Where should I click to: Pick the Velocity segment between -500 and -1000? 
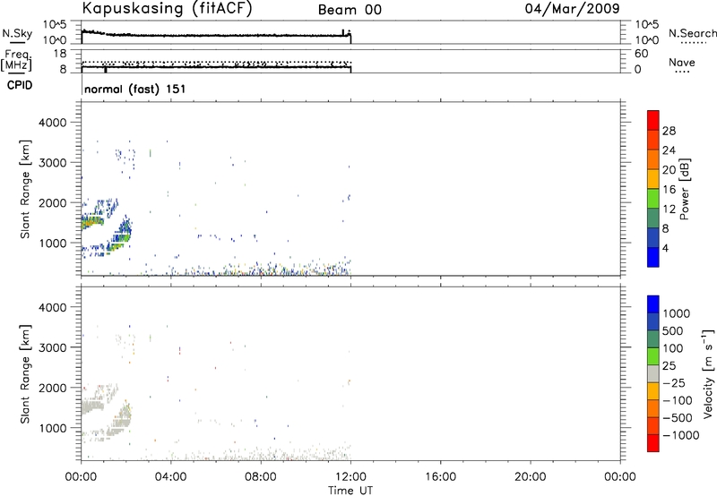(653, 425)
